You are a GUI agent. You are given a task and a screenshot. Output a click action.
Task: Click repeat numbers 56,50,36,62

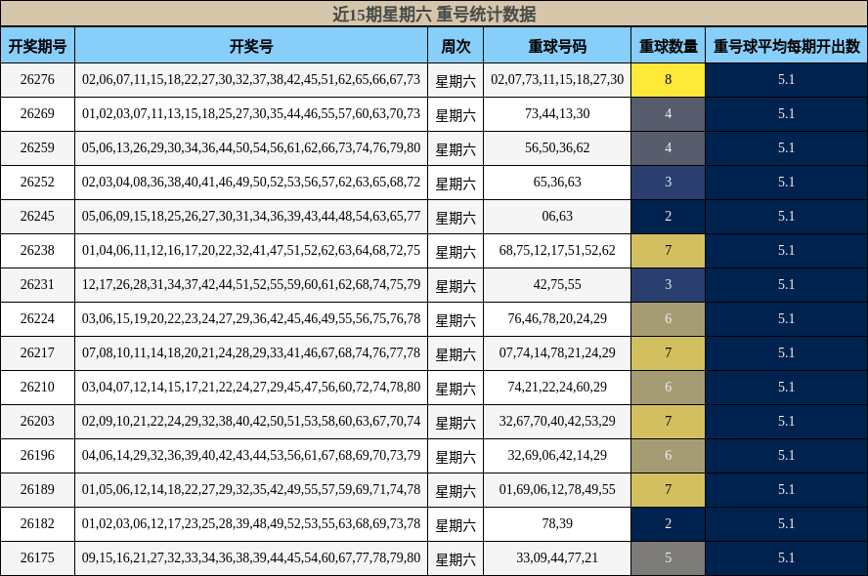tap(557, 148)
